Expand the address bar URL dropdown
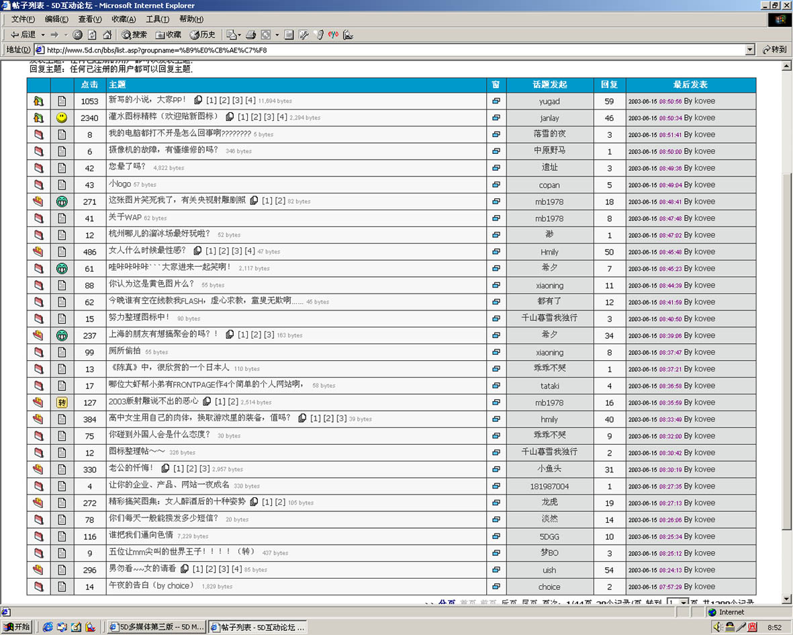Screen dimensions: 793x635 pyautogui.click(x=751, y=50)
